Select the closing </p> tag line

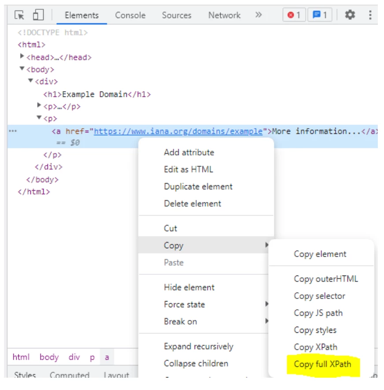(52, 155)
